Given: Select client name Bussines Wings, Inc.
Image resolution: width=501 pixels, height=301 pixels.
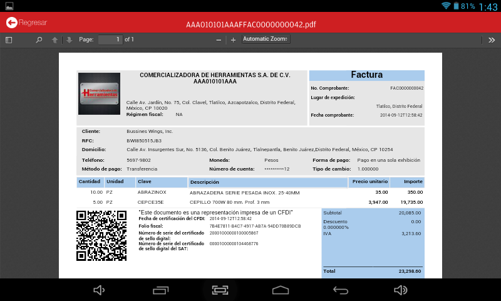Looking at the screenshot, I should point(150,132).
